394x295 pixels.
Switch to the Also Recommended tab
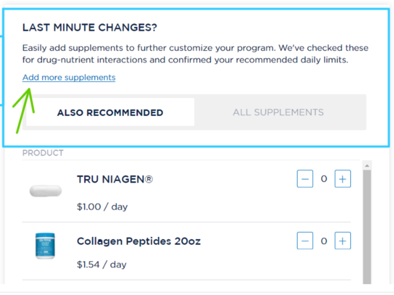click(x=110, y=112)
